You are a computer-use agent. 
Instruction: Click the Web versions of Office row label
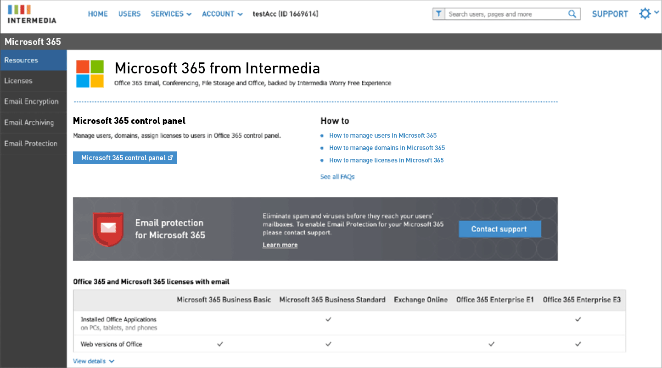112,344
